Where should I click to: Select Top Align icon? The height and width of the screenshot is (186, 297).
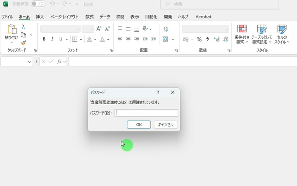coord(120,29)
